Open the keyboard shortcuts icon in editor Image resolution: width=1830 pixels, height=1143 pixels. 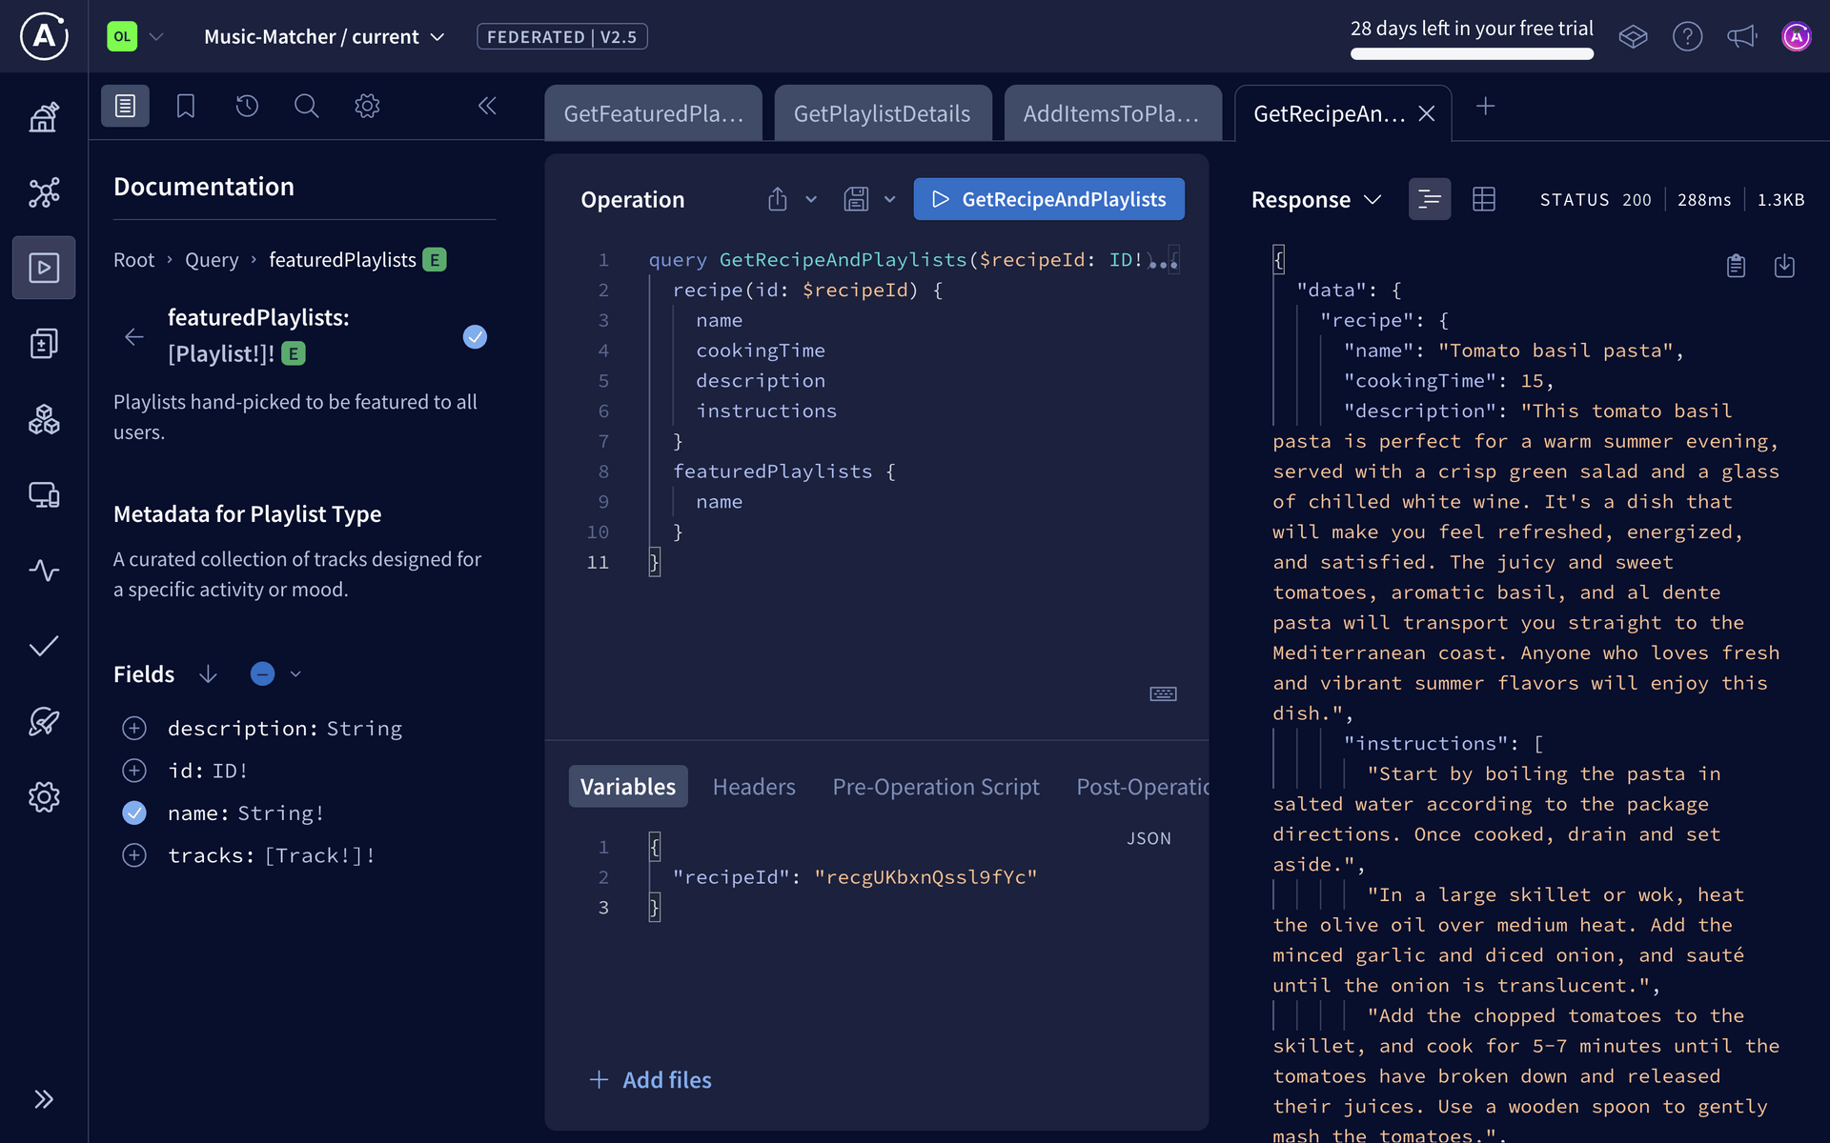click(1162, 694)
